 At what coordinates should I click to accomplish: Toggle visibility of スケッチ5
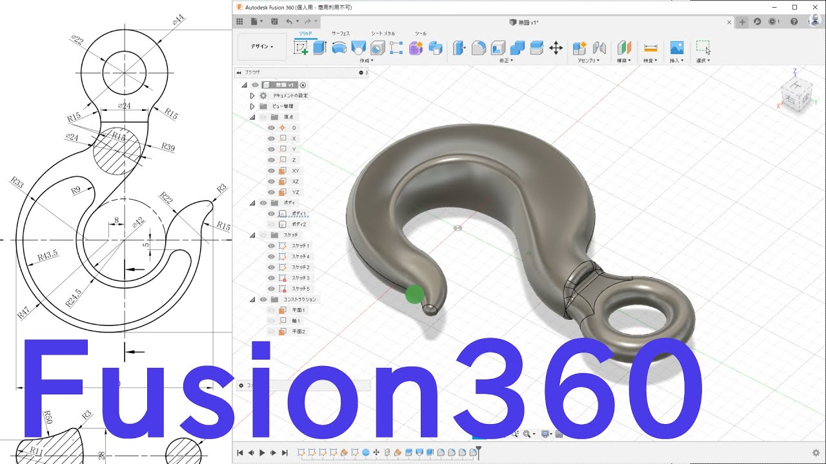point(271,289)
